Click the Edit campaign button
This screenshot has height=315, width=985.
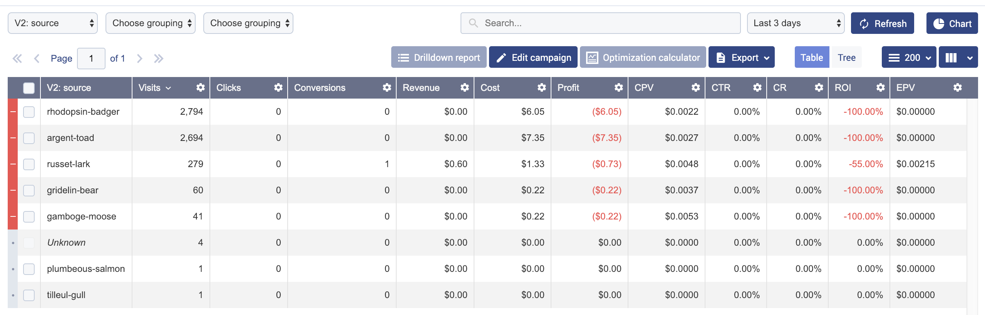click(533, 58)
